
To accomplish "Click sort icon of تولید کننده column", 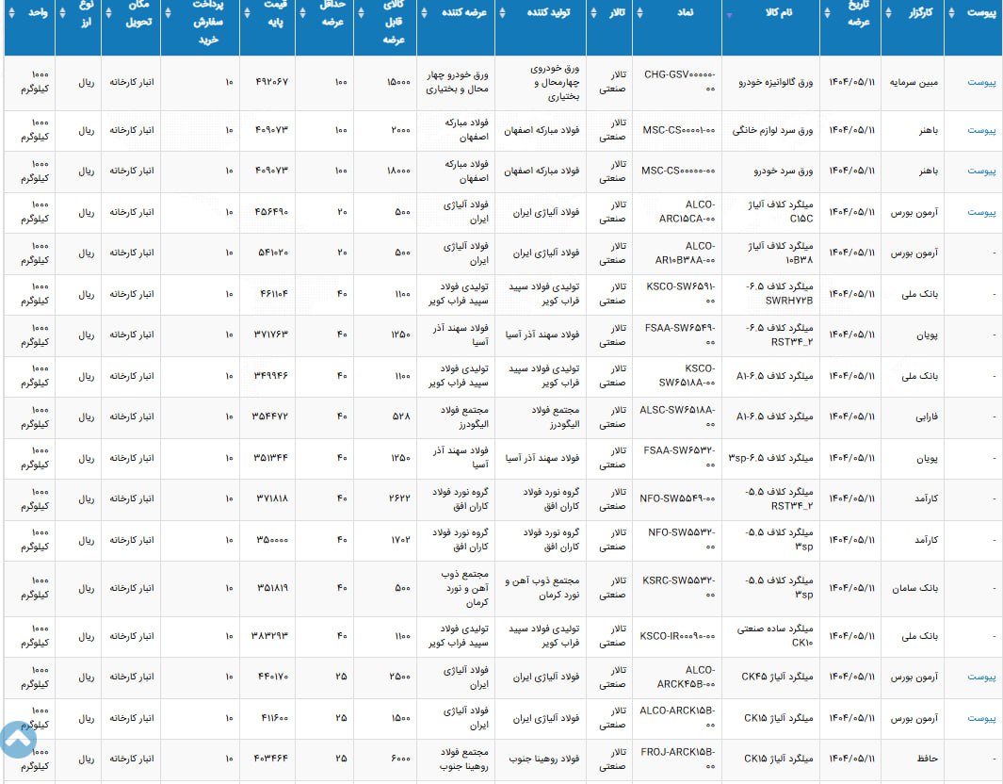I will pos(501,12).
